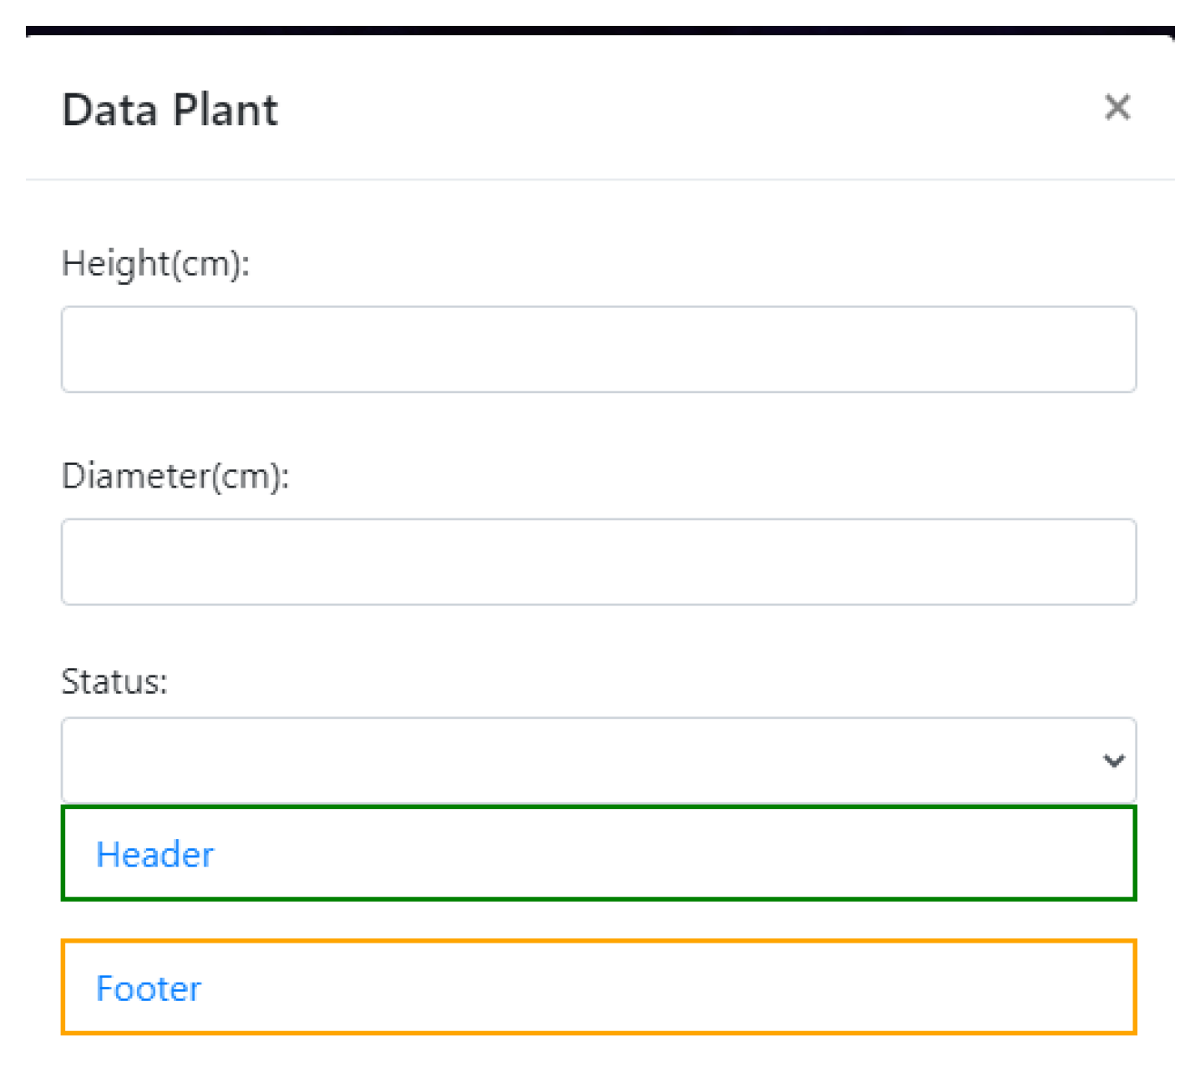
Task: Open the Header link
Action: click(x=155, y=854)
